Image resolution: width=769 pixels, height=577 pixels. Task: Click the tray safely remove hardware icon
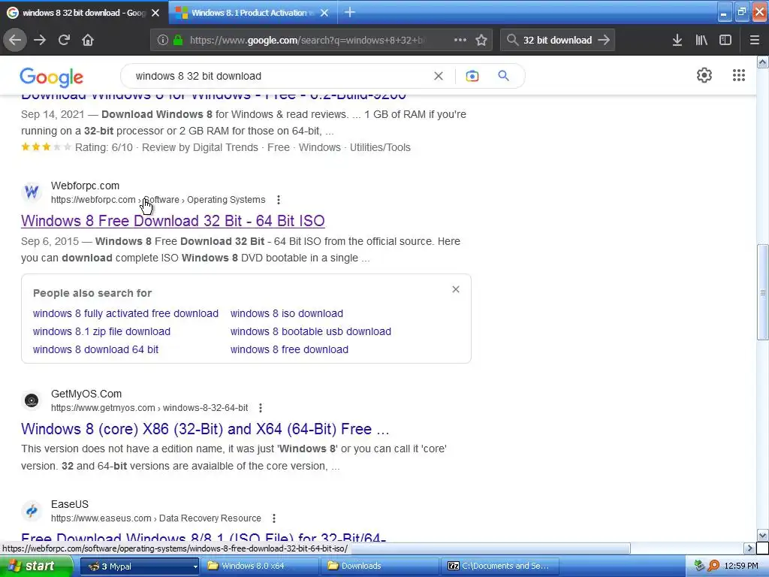(x=699, y=566)
